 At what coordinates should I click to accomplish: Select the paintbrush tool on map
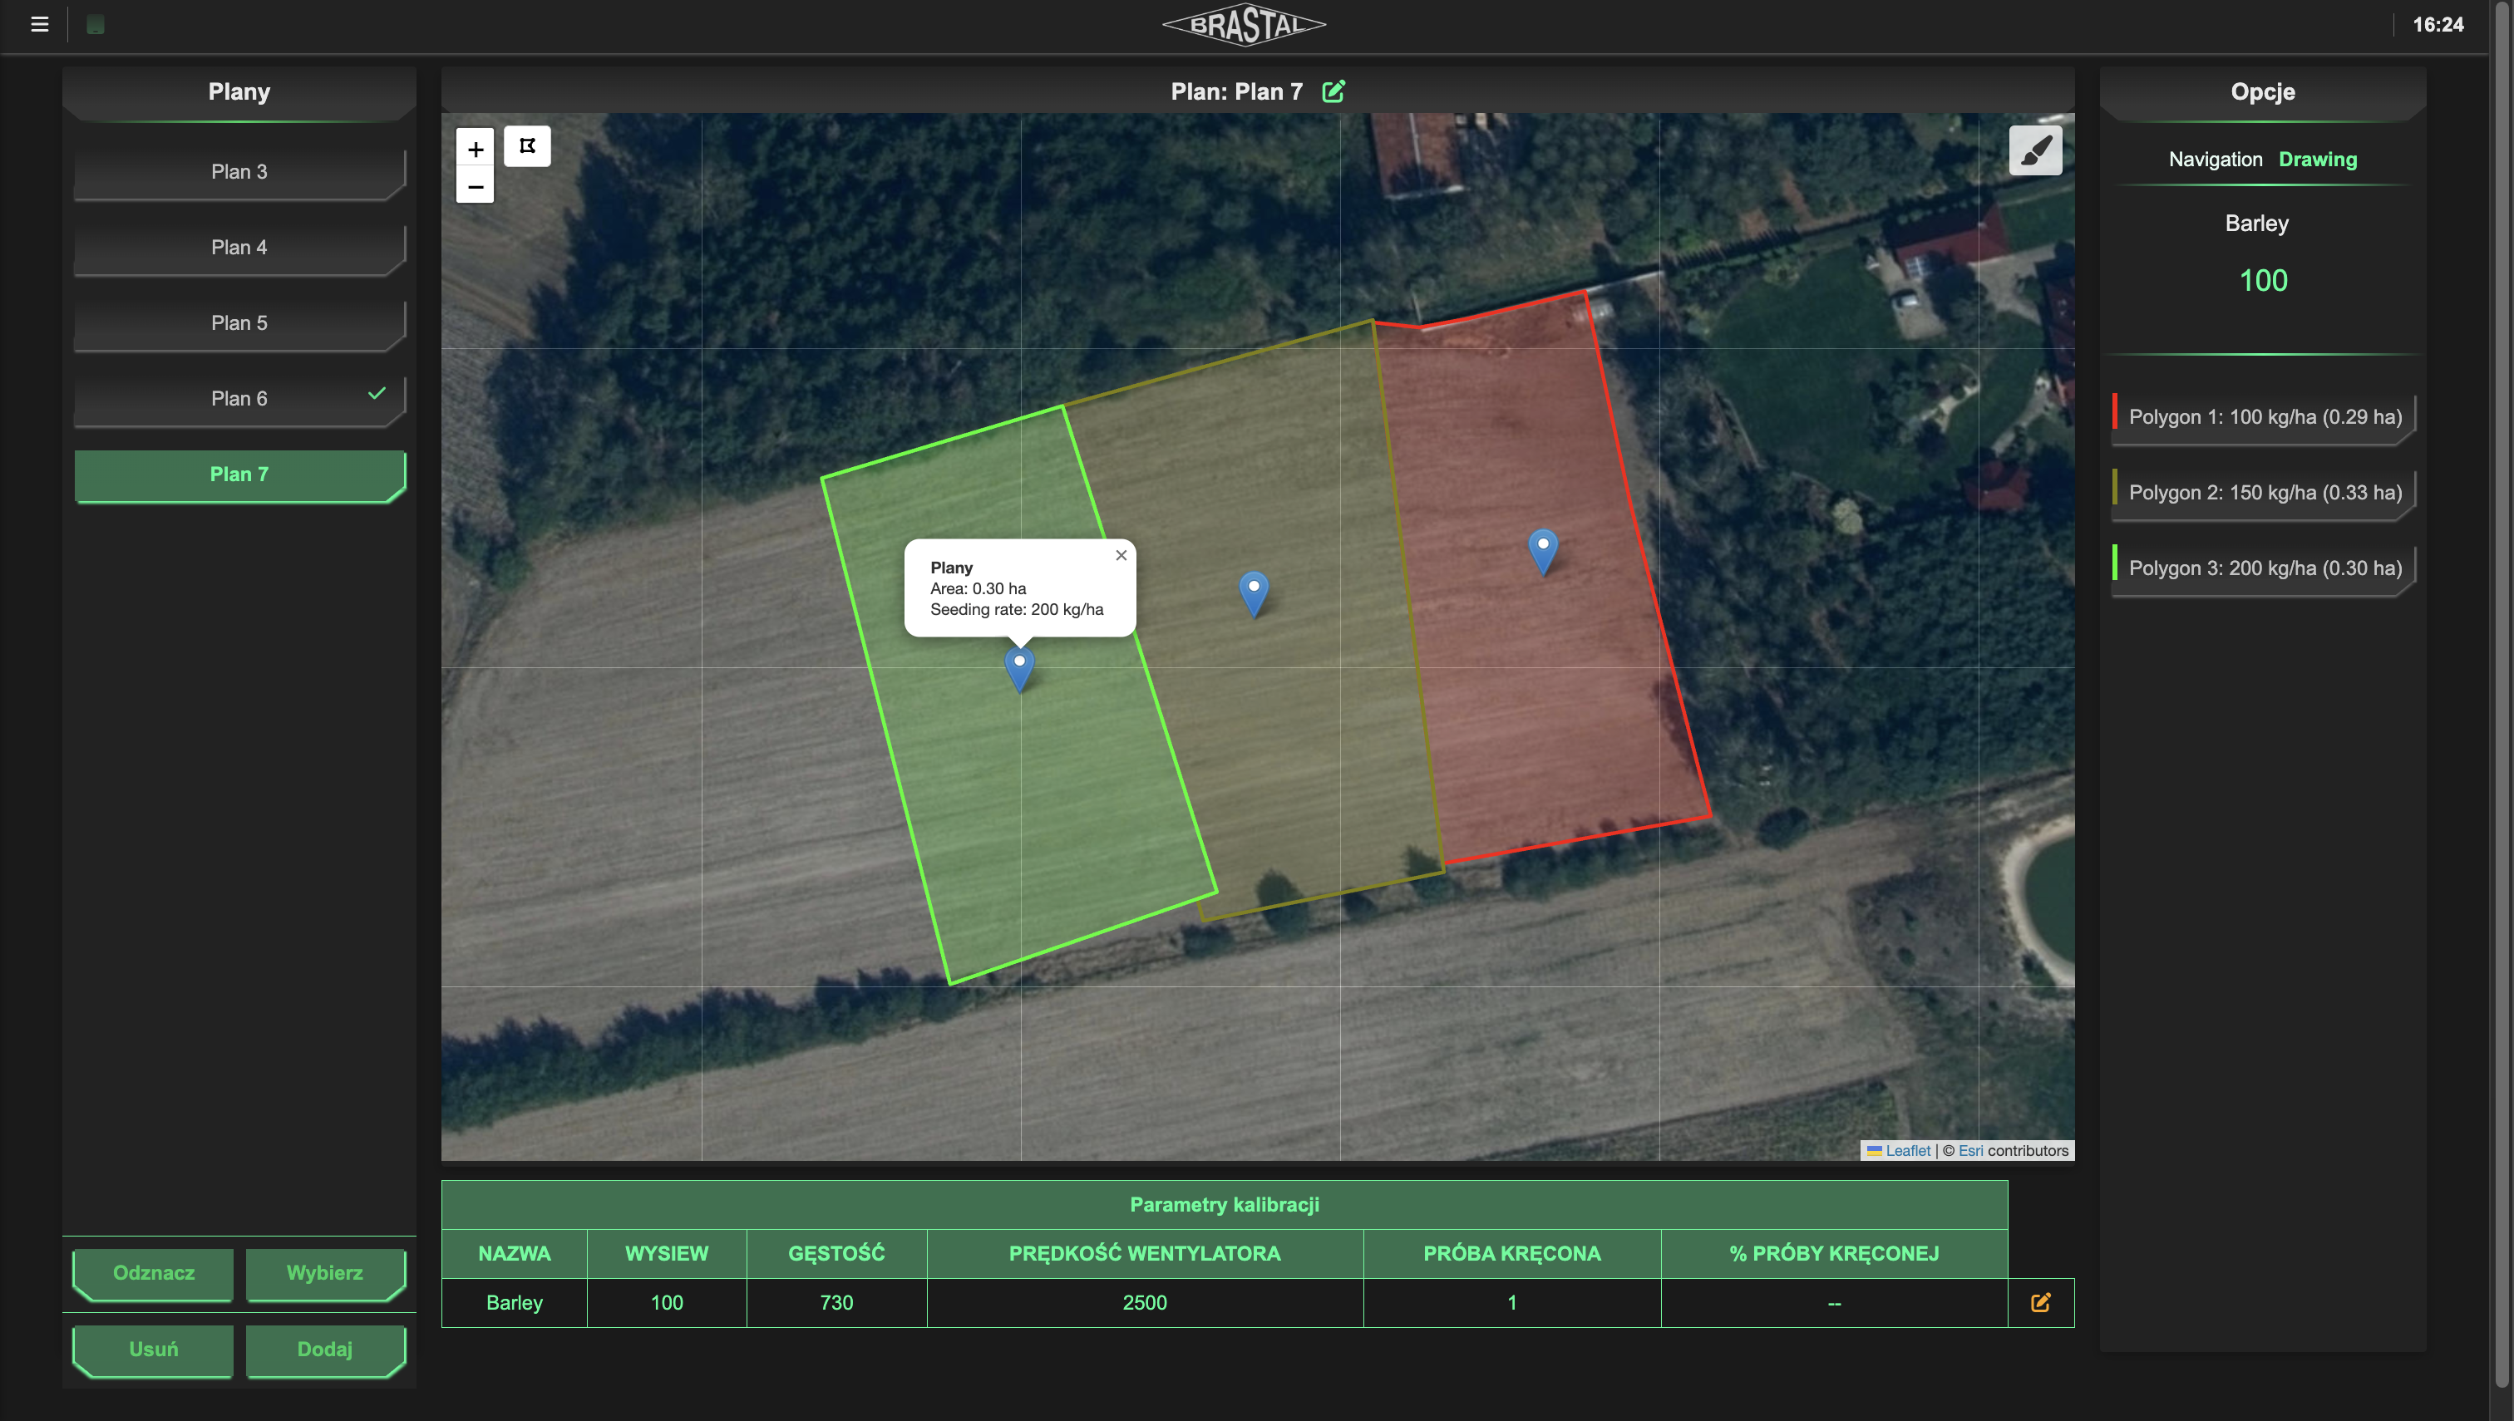click(2034, 150)
